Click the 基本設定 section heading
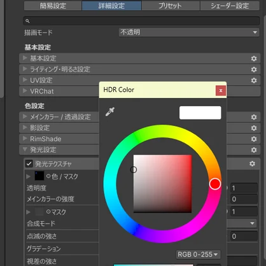This screenshot has width=266, height=266. 38,47
